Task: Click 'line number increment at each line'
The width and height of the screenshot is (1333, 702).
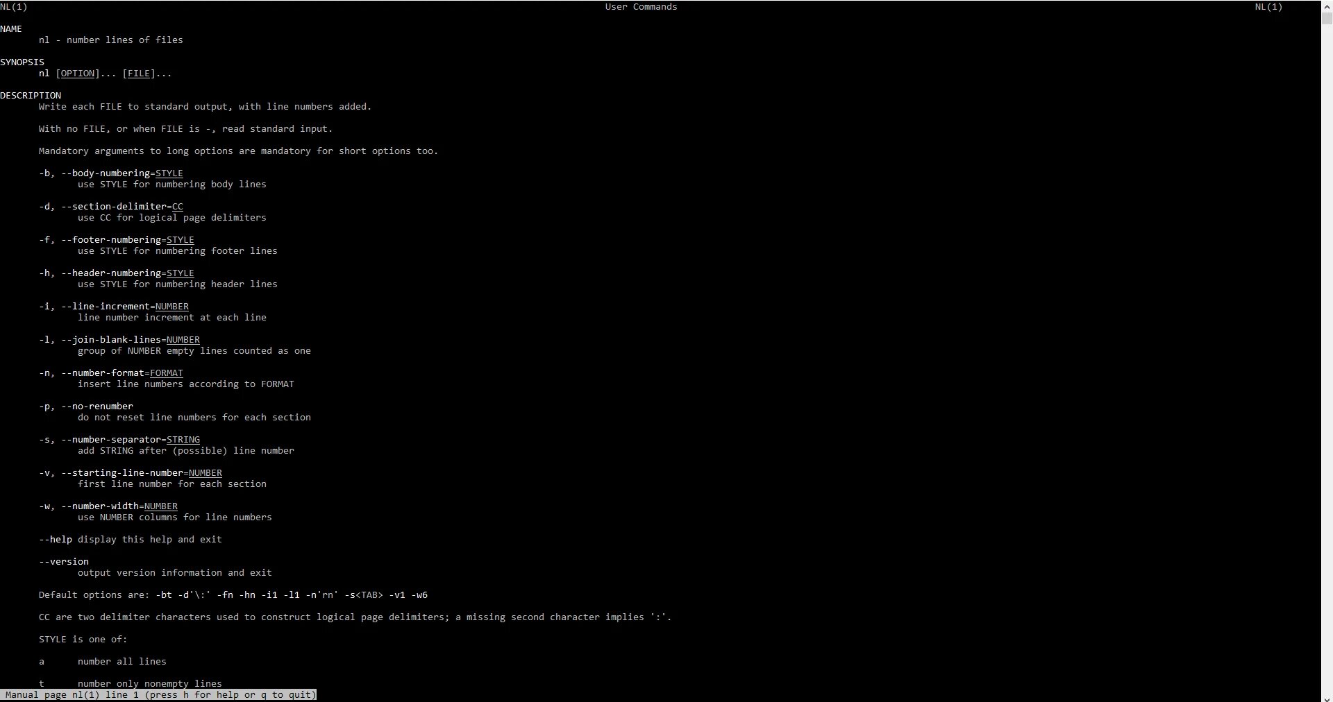Action: (172, 317)
